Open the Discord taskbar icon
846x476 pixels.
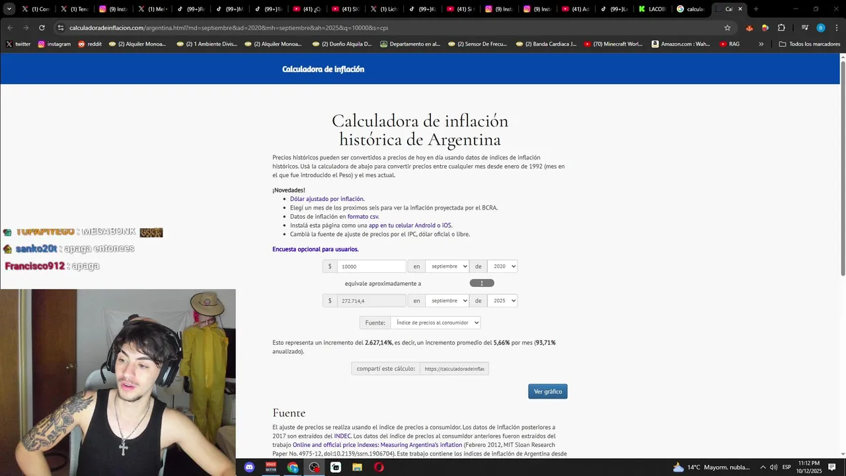[x=249, y=467]
